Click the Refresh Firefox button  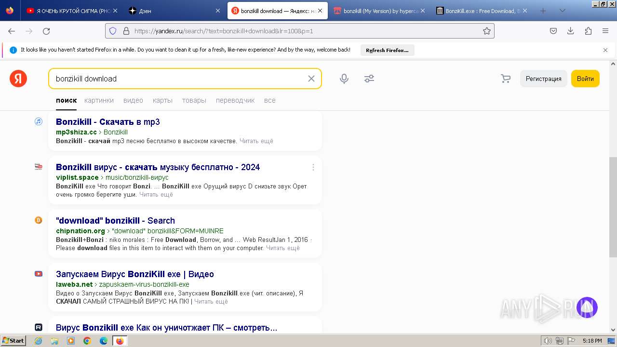click(387, 50)
